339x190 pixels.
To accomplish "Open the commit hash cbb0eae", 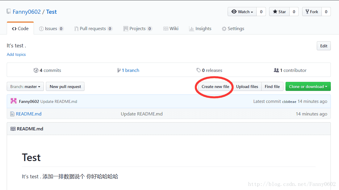I will click(x=289, y=102).
